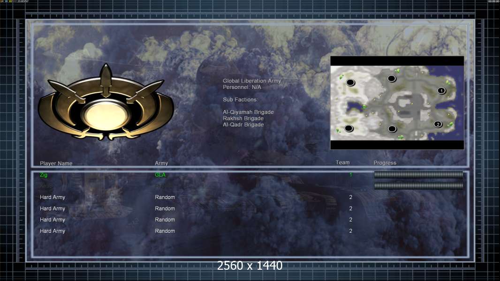
Task: Select the Army column header
Action: 161,163
